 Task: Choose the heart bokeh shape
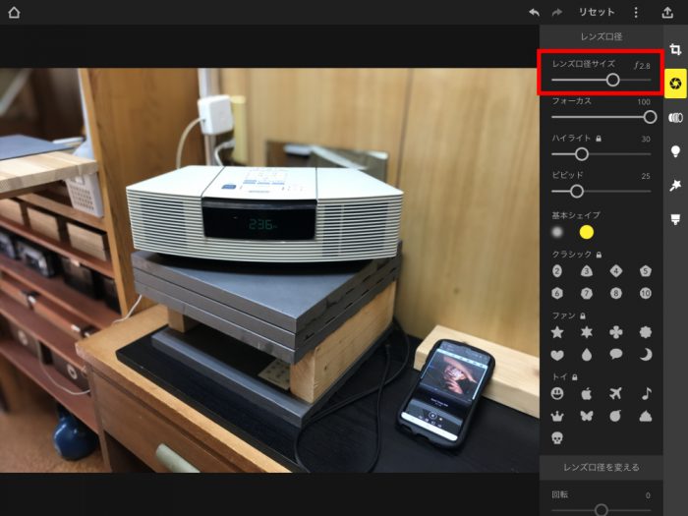(x=557, y=355)
